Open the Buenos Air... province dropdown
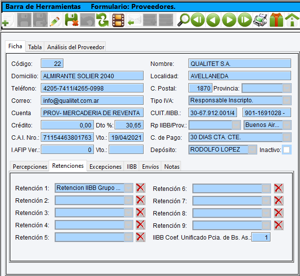300x276 pixels. tap(287, 125)
